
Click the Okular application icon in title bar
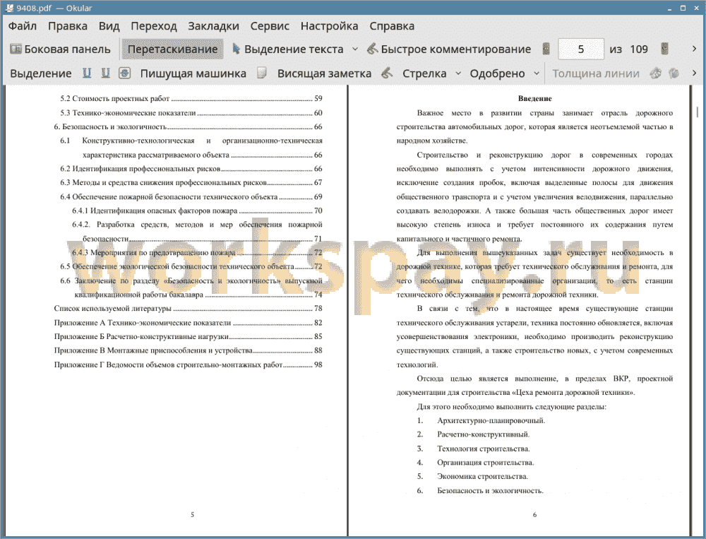pos(9,8)
